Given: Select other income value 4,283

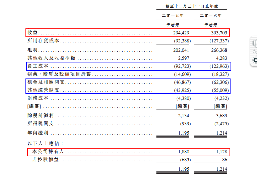Looking at the screenshot, I should pos(221,58).
